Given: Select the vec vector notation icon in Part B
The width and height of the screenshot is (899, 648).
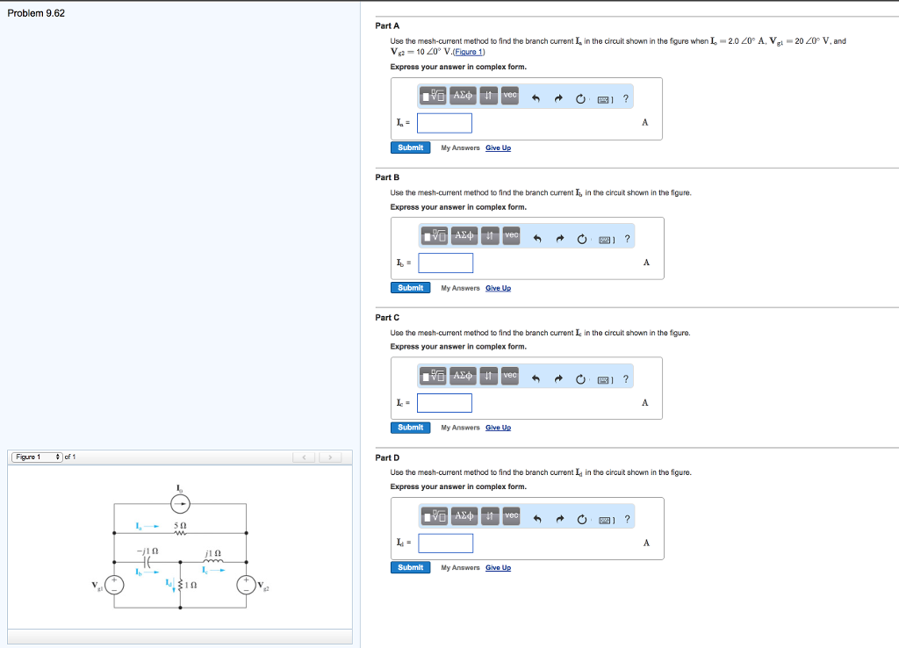Looking at the screenshot, I should 510,236.
